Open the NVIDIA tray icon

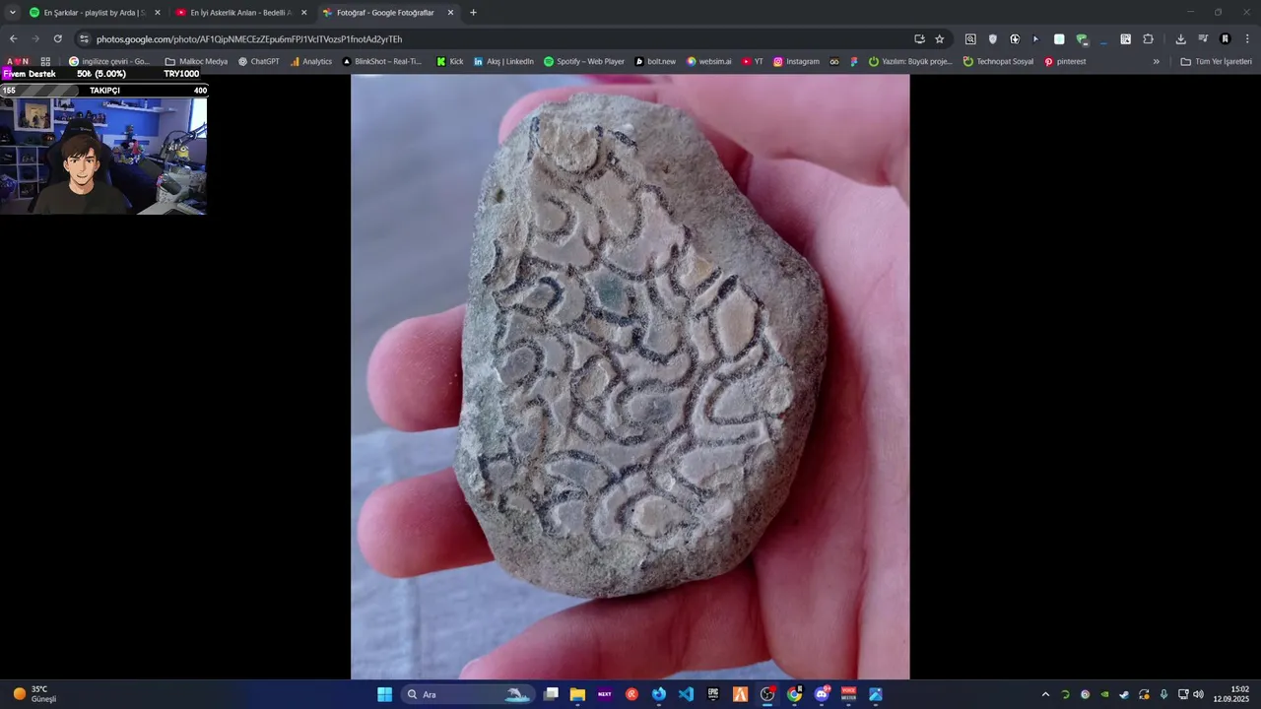tap(1104, 694)
